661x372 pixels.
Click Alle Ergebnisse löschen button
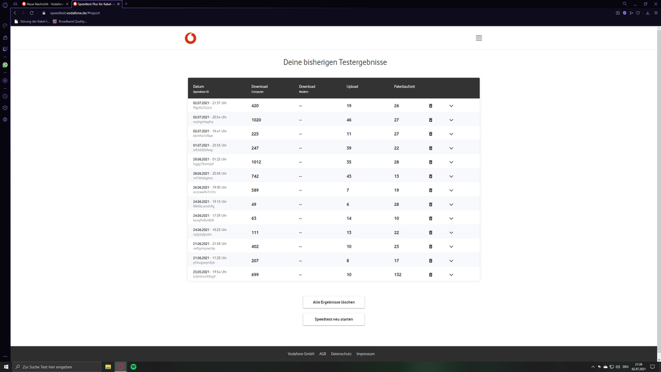[x=333, y=302]
